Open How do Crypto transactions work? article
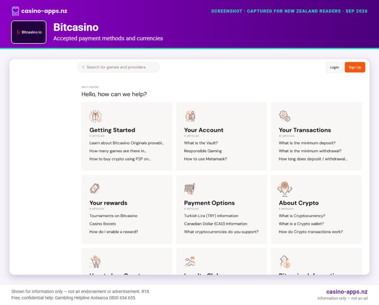 (311, 232)
